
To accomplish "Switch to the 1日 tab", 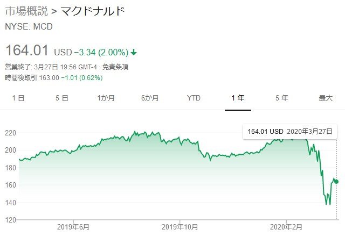I will tap(18, 98).
